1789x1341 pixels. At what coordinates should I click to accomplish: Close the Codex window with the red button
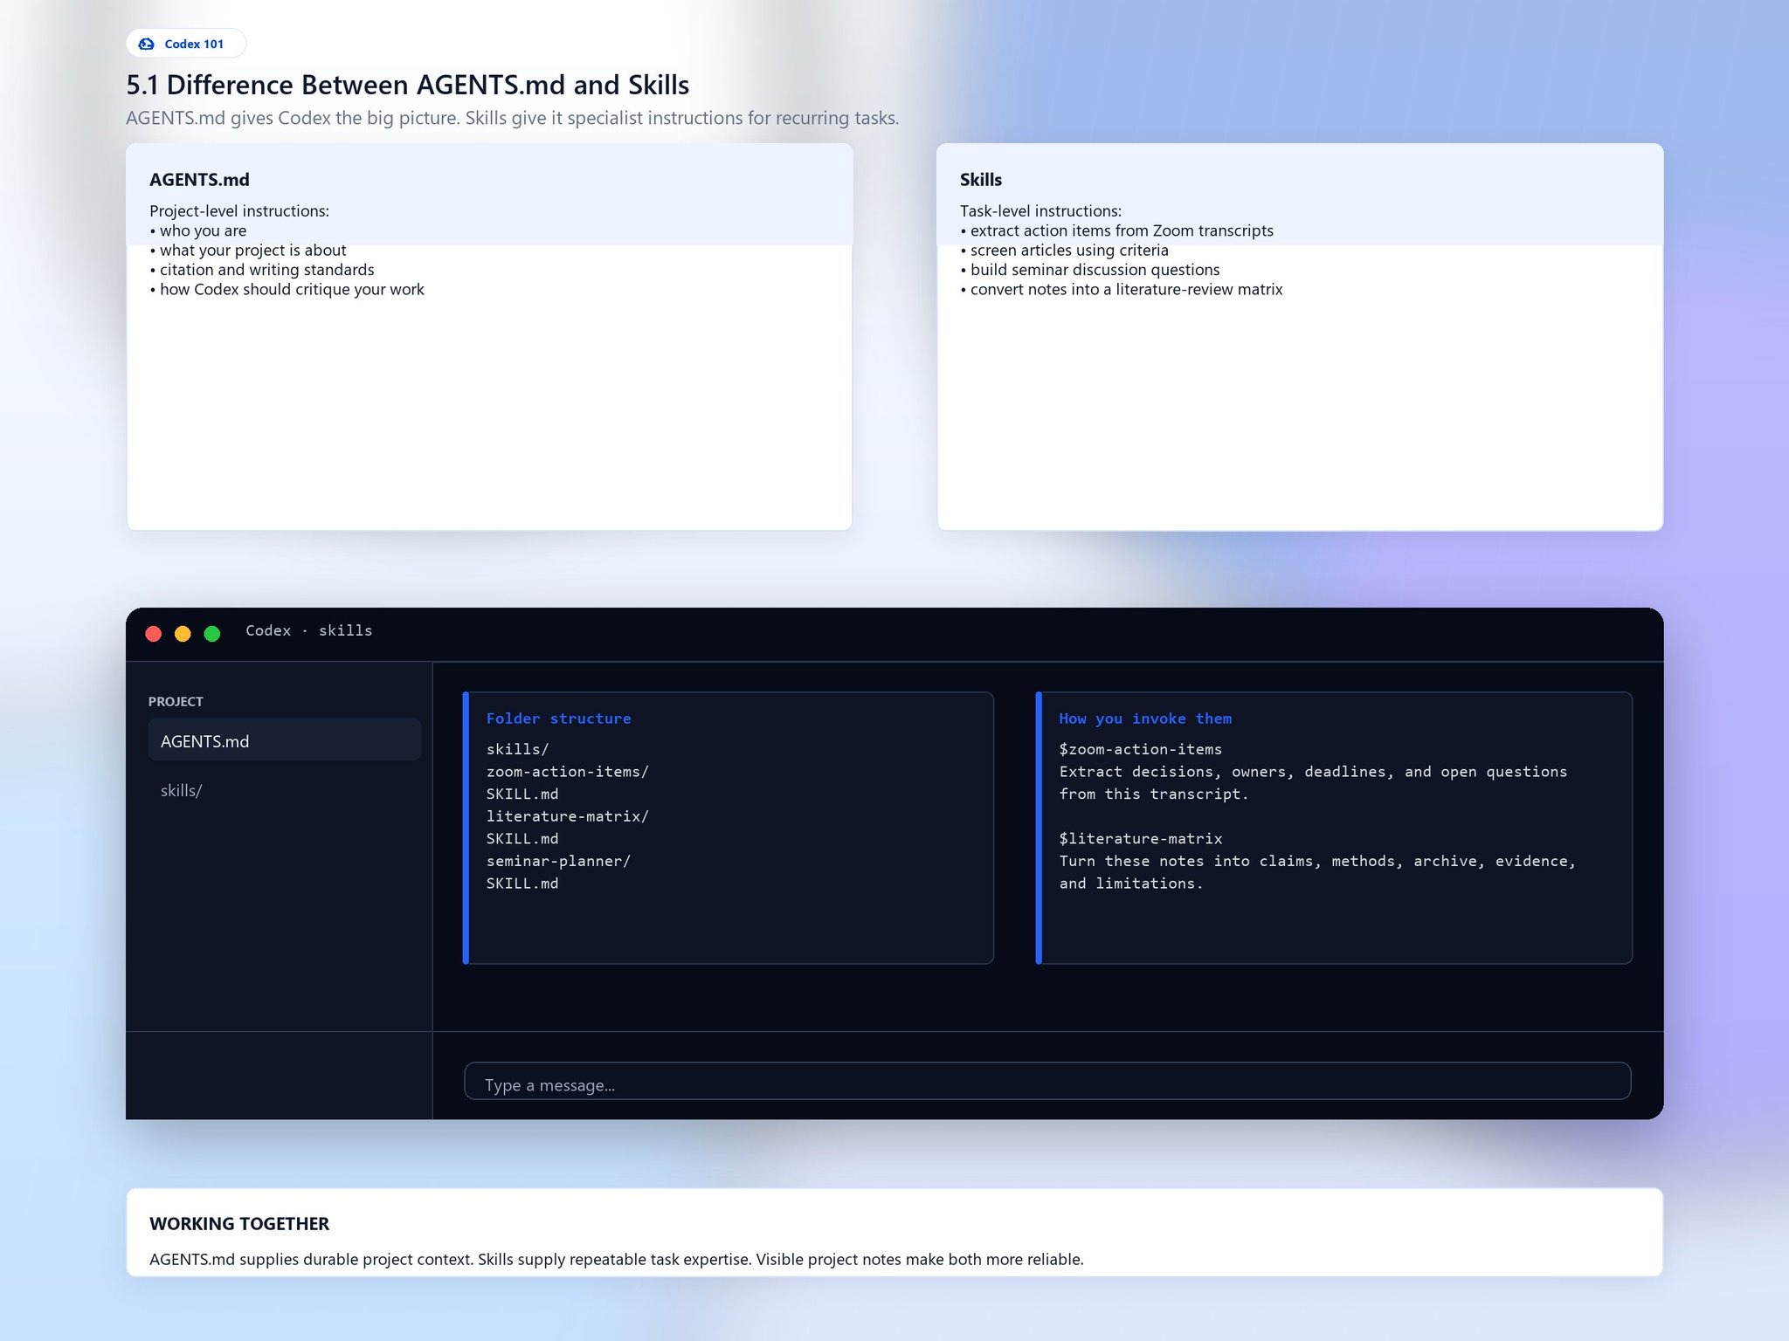154,633
